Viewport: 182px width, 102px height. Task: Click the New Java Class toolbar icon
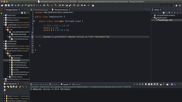(x=63, y=5)
